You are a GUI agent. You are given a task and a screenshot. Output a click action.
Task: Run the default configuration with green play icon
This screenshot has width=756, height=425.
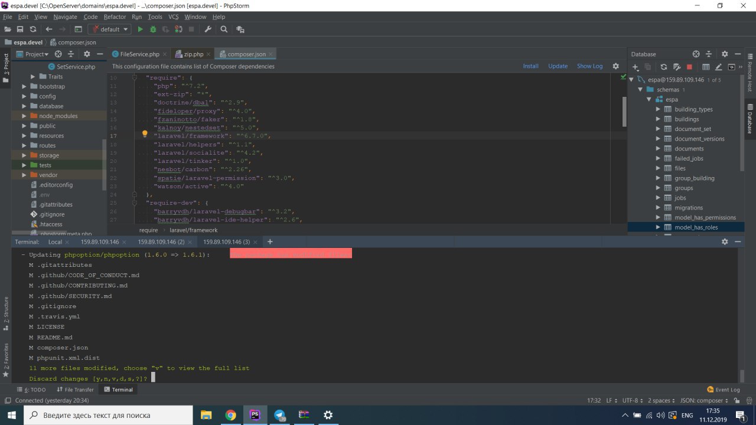pyautogui.click(x=140, y=29)
